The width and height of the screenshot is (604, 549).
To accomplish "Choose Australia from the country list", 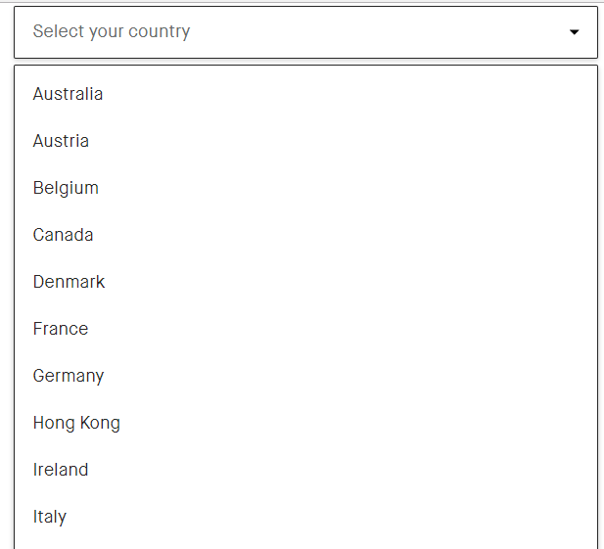I will click(68, 94).
